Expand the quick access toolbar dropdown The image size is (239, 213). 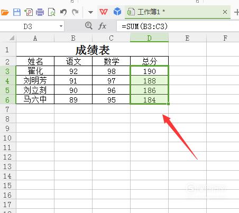tap(90, 12)
